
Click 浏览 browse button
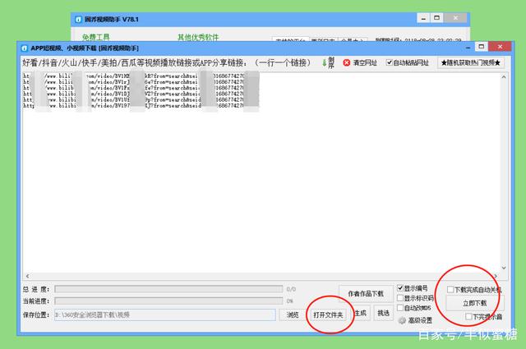pyautogui.click(x=293, y=315)
